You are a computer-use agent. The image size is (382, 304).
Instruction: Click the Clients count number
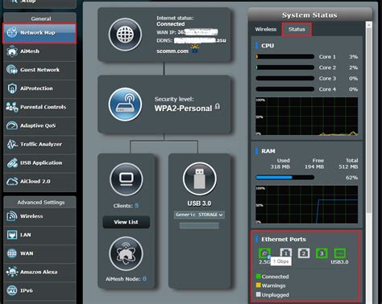click(137, 206)
